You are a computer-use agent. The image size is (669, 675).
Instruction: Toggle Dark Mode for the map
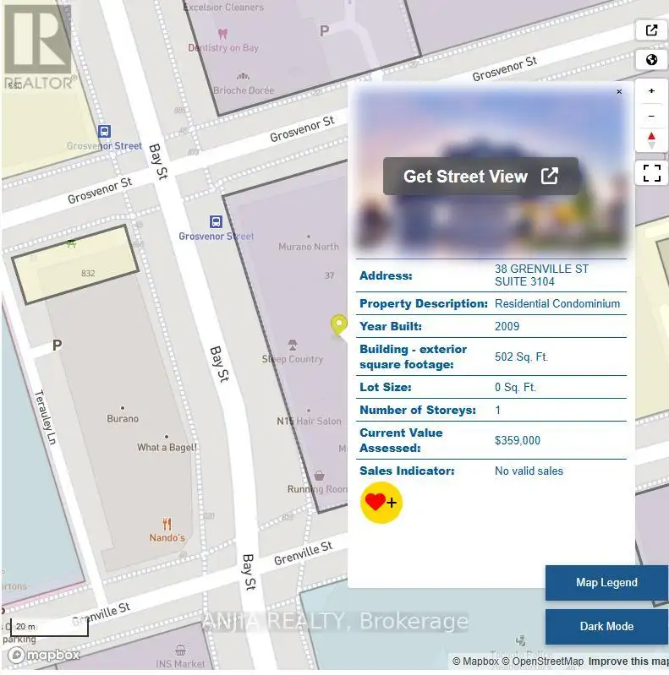click(606, 626)
